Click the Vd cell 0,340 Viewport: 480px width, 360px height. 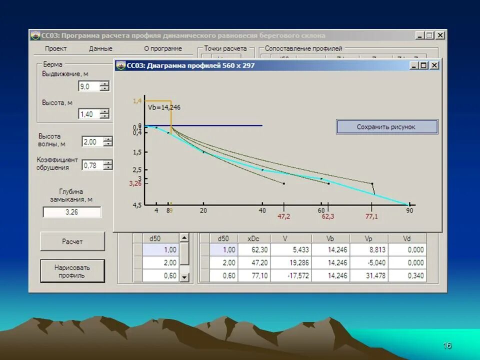(407, 275)
